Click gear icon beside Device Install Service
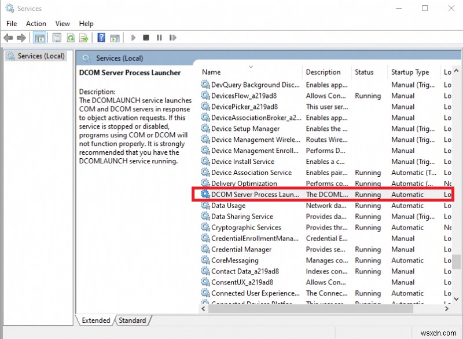The image size is (463, 339). [205, 161]
